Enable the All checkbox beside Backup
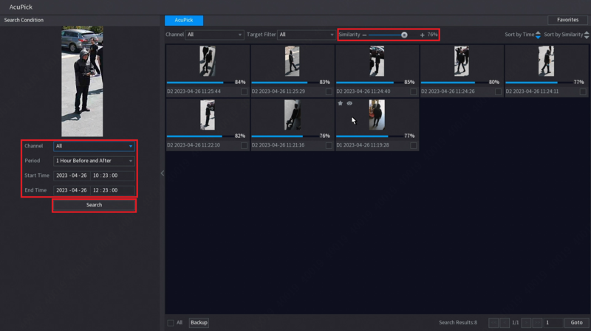The image size is (591, 331). point(171,323)
